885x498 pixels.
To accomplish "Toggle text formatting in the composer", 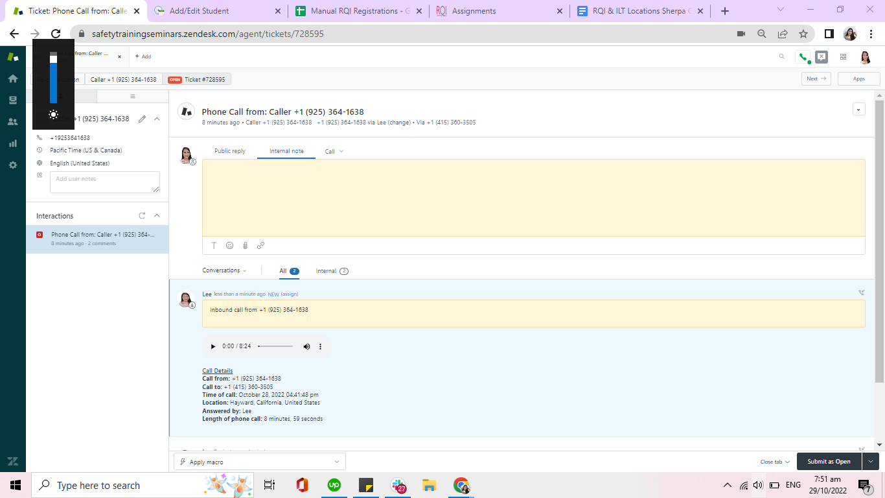I will pos(214,246).
